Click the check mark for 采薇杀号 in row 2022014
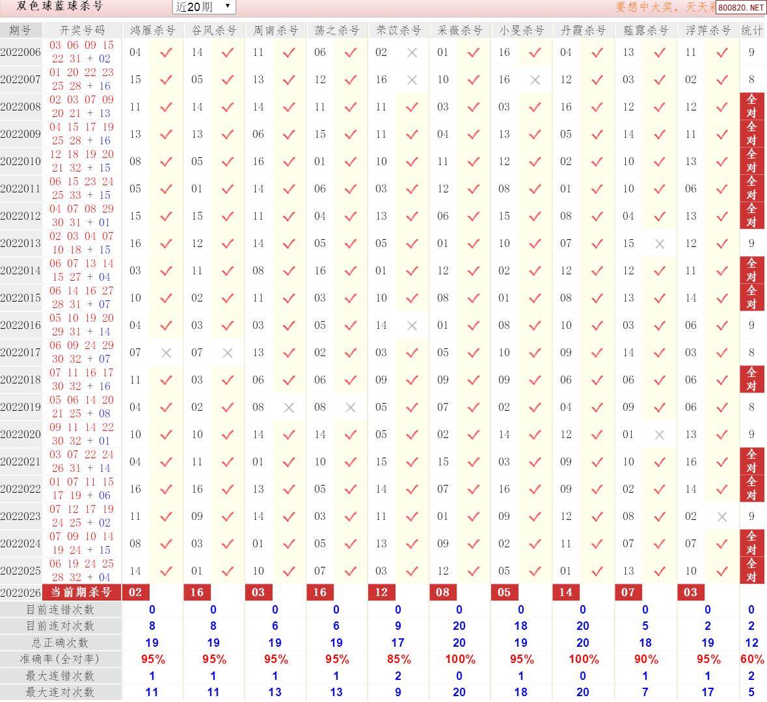The image size is (767, 702). pyautogui.click(x=474, y=271)
